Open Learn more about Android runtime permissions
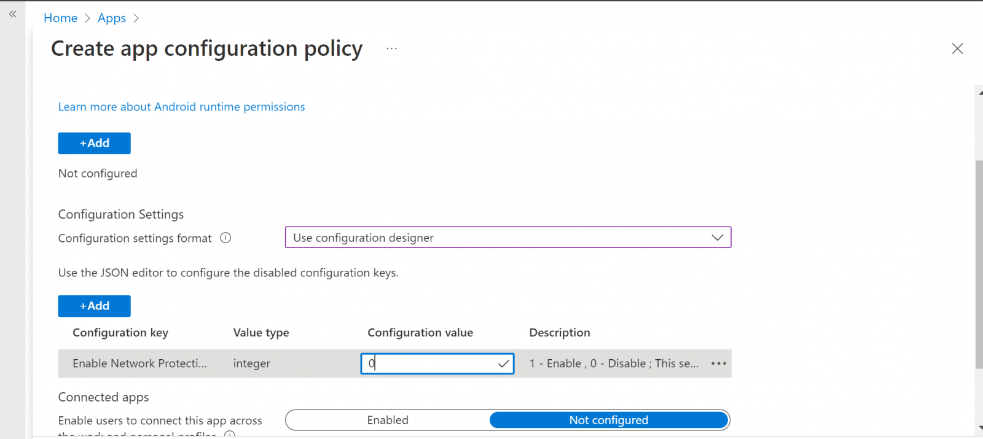This screenshot has width=983, height=439. tap(181, 107)
